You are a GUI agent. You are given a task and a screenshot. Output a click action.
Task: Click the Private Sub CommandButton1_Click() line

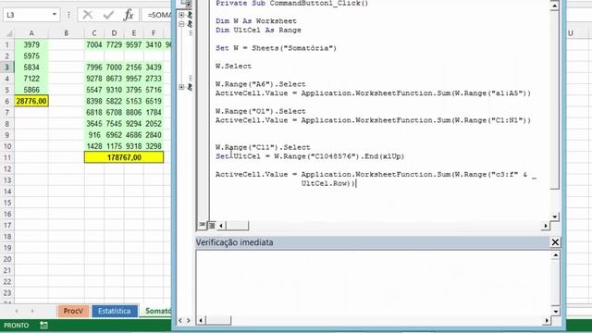(292, 3)
